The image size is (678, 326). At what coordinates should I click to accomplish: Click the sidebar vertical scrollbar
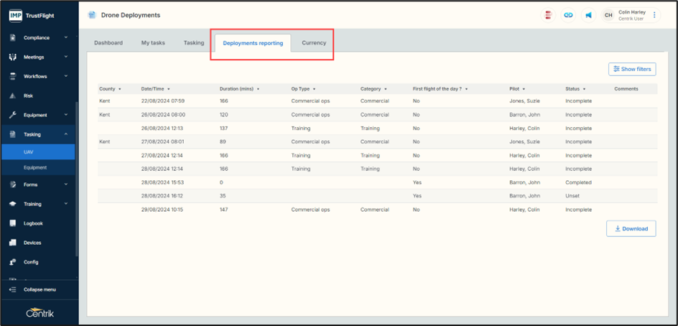point(76,180)
